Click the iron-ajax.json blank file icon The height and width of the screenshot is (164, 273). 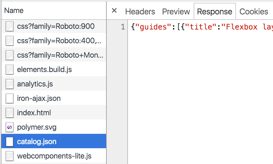[x=10, y=98]
